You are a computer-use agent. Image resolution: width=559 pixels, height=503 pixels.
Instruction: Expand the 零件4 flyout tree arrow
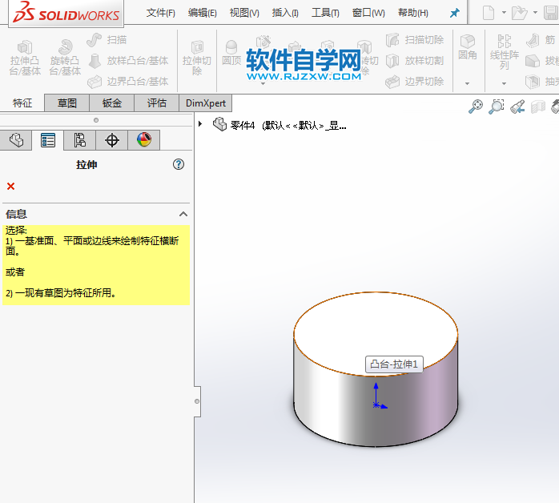(200, 123)
